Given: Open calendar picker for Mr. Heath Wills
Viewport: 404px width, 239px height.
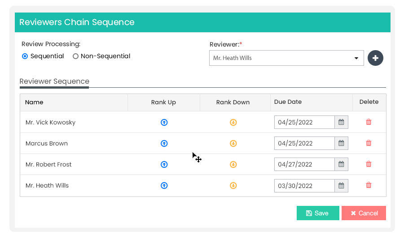Looking at the screenshot, I should click(x=341, y=186).
